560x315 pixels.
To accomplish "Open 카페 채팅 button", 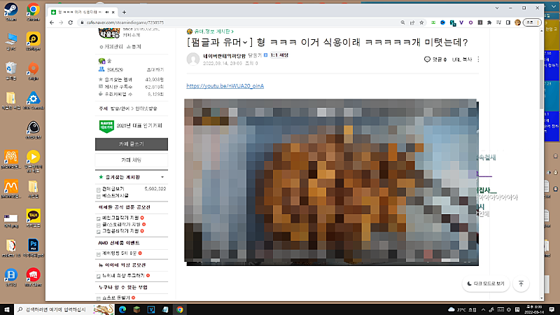I will 132,160.
